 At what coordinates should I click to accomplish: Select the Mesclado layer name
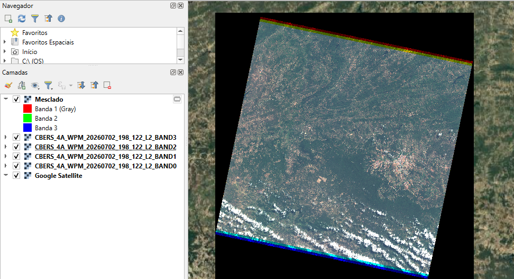[49, 99]
